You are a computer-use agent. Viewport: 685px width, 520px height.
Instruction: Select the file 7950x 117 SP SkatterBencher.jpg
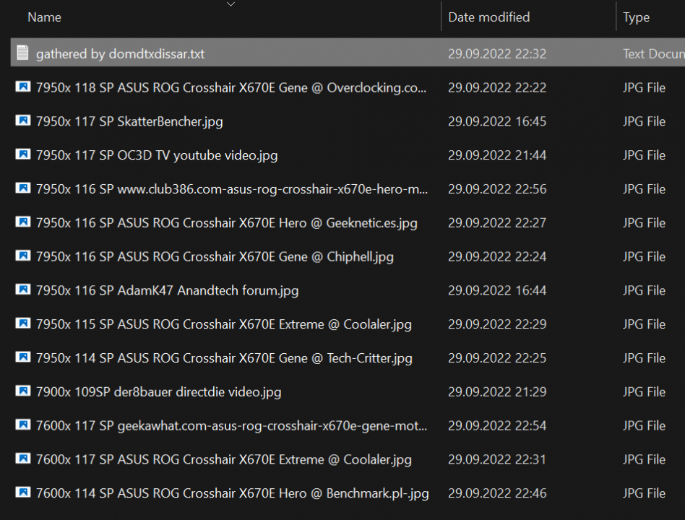(x=129, y=121)
